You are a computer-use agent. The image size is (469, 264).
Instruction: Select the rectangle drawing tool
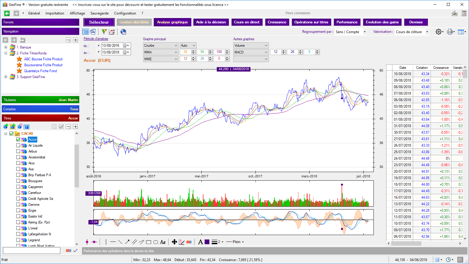point(148,242)
